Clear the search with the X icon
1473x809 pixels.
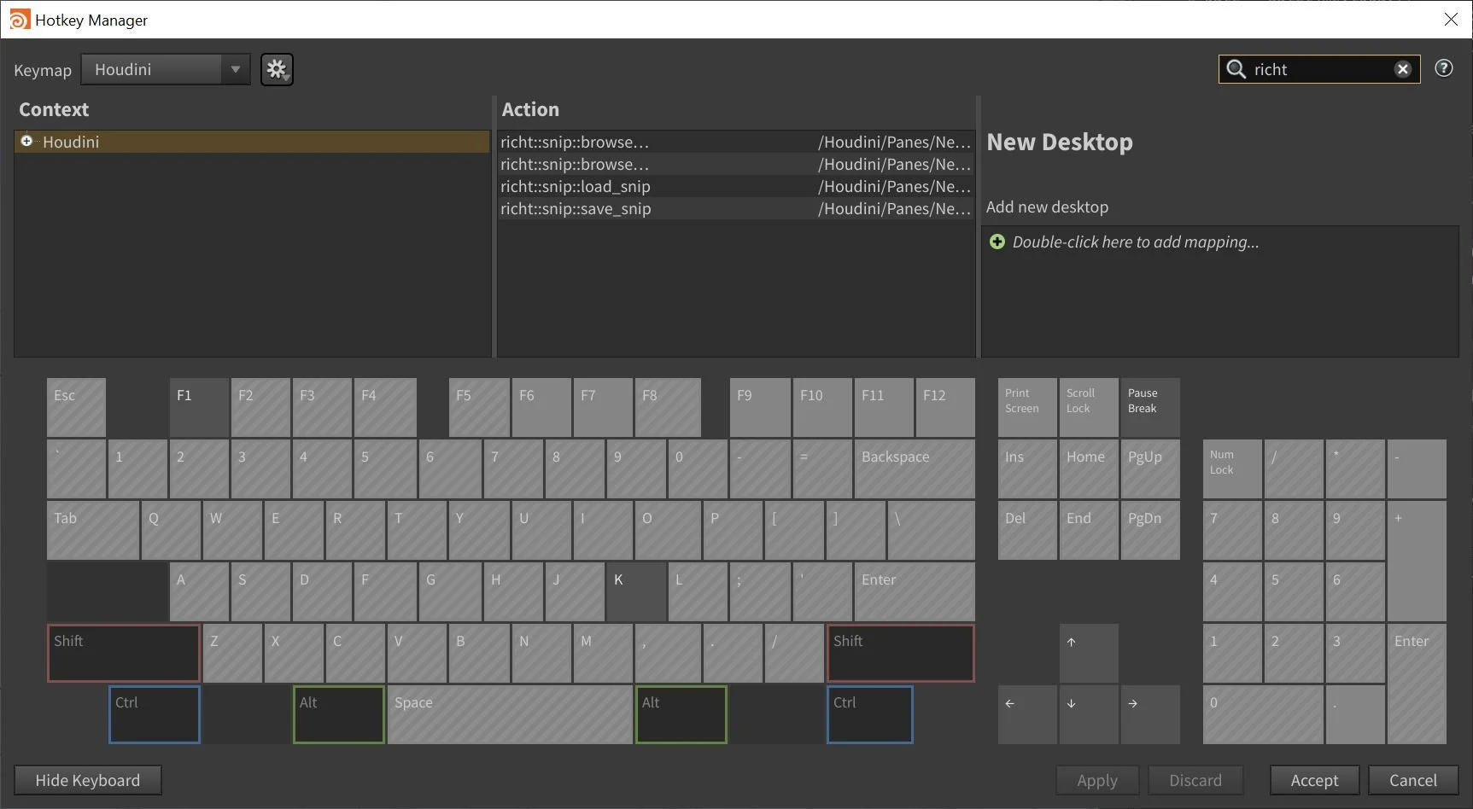(x=1402, y=69)
